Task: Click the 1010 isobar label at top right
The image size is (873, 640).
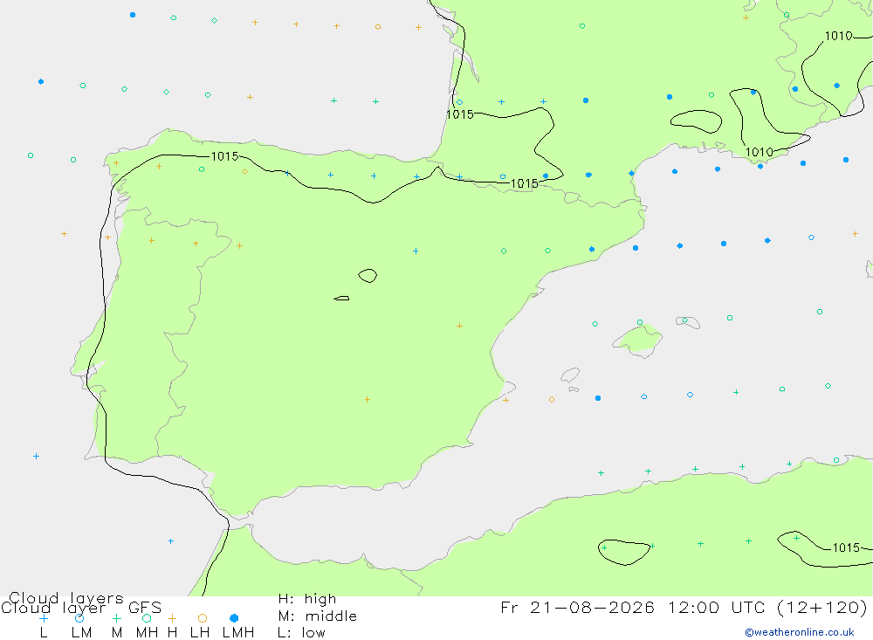Action: 838,36
